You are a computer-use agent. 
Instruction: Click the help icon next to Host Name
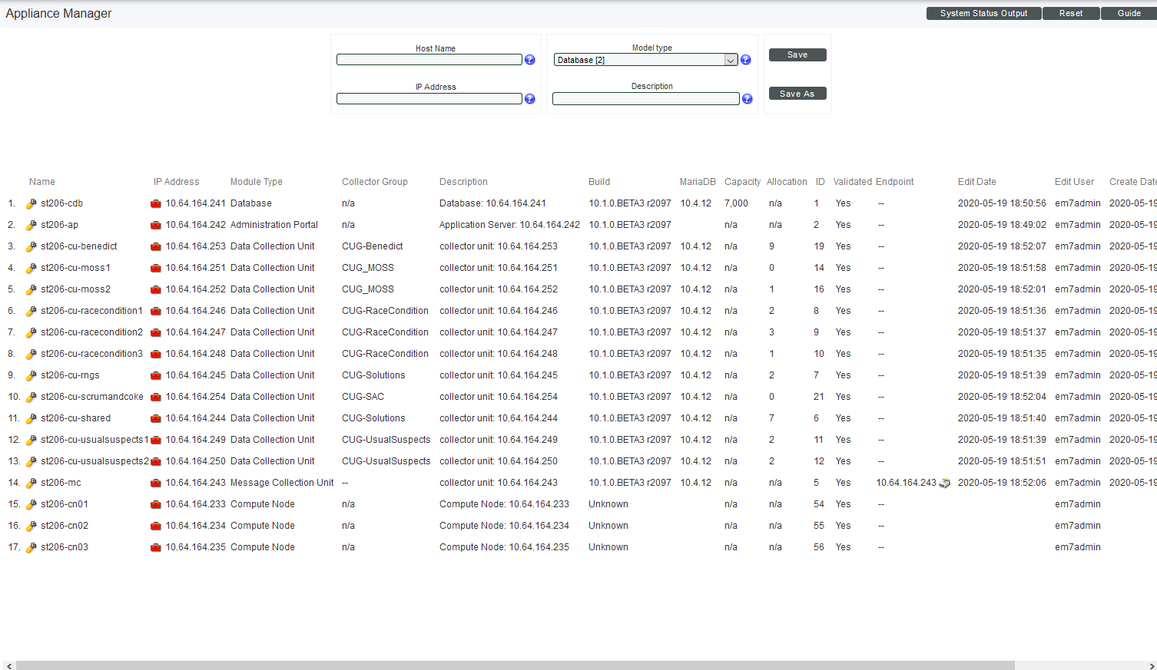pos(529,60)
